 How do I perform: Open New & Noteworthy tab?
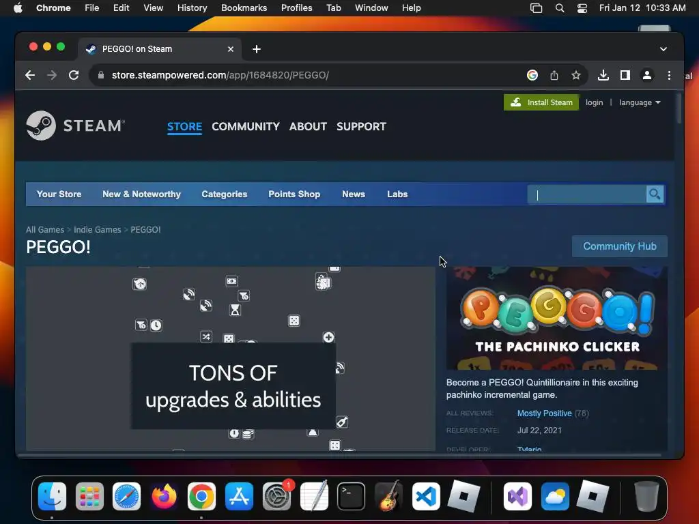click(141, 194)
